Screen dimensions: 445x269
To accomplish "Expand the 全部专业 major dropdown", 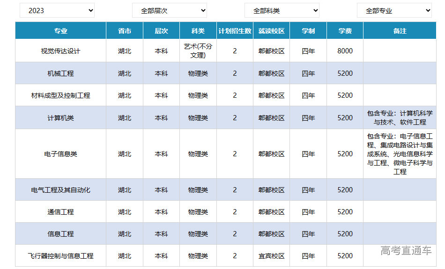I will (x=394, y=10).
